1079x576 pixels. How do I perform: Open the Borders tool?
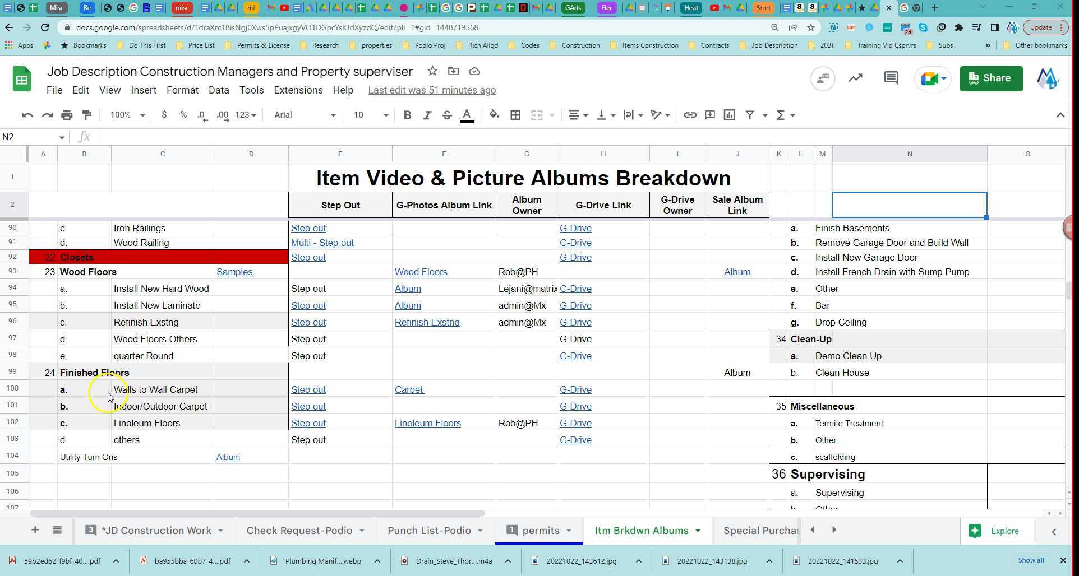coord(515,115)
